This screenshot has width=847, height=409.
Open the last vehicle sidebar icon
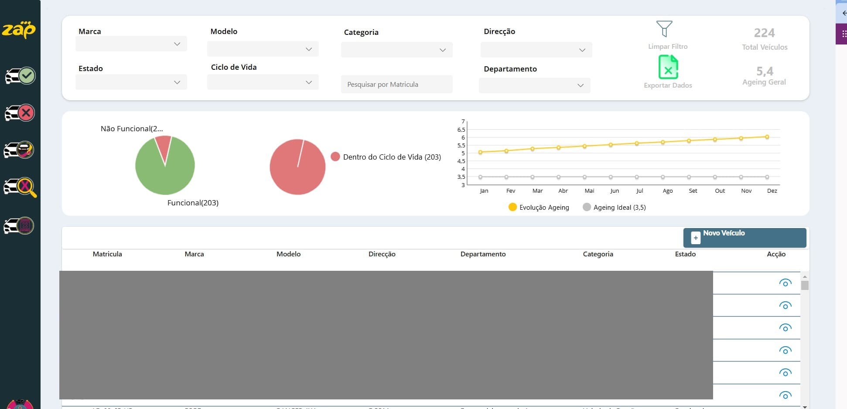[19, 226]
